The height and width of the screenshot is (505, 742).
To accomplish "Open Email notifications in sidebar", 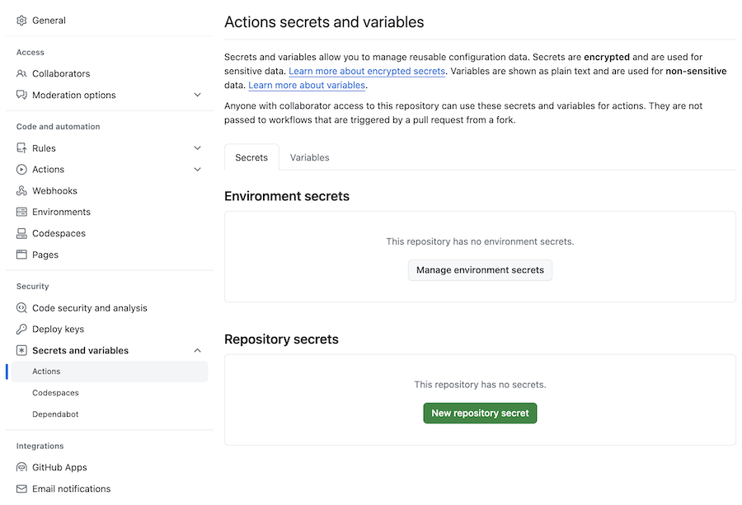I will pyautogui.click(x=71, y=489).
